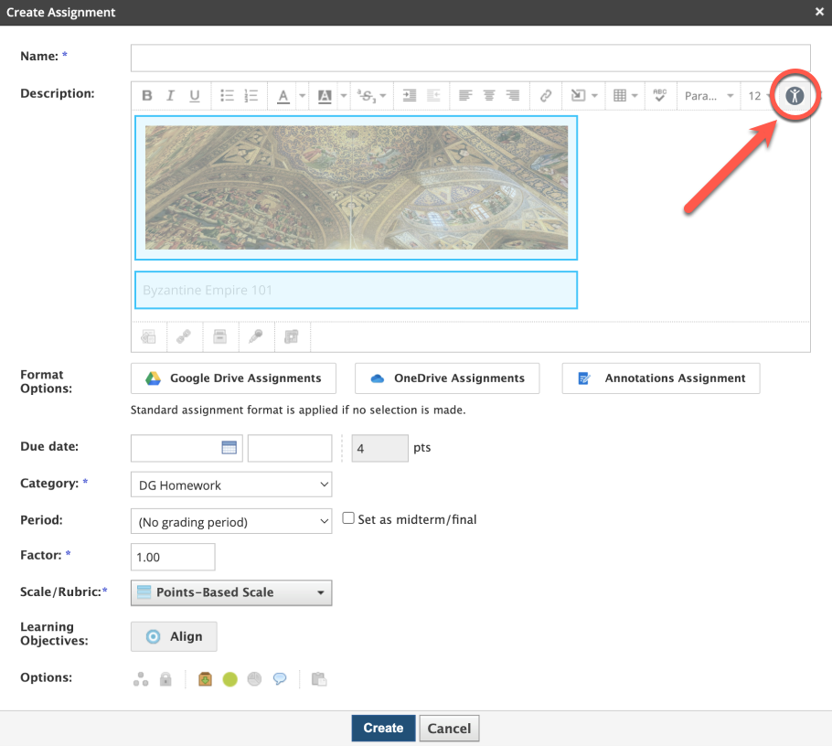Toggle the green published status circle
Viewport: 832px width, 746px height.
(229, 679)
